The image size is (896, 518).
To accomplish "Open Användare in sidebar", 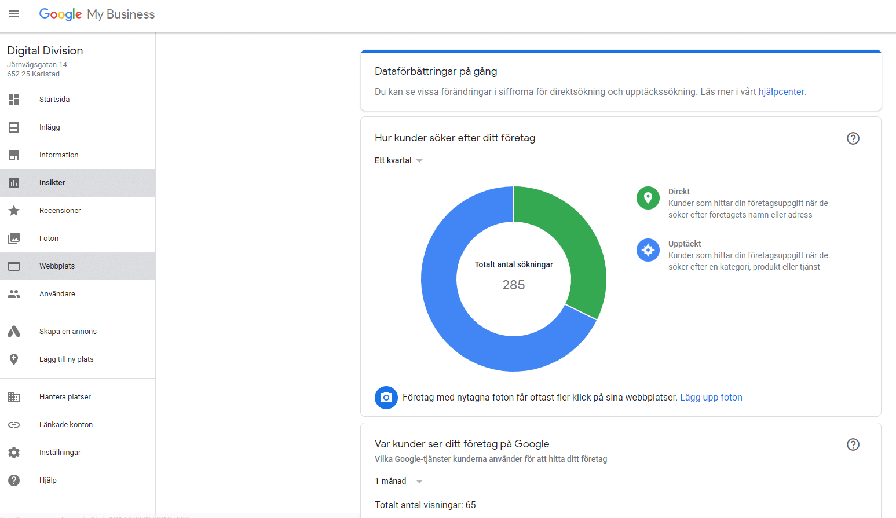I will coord(78,294).
